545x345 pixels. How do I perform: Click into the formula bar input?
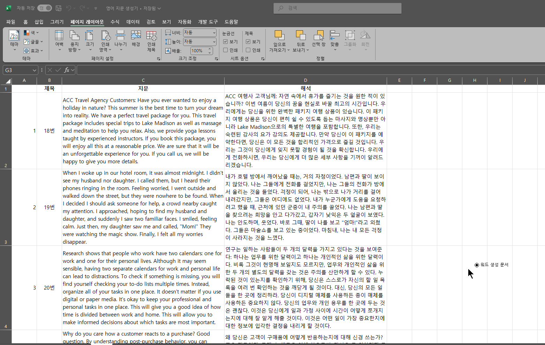(310, 70)
